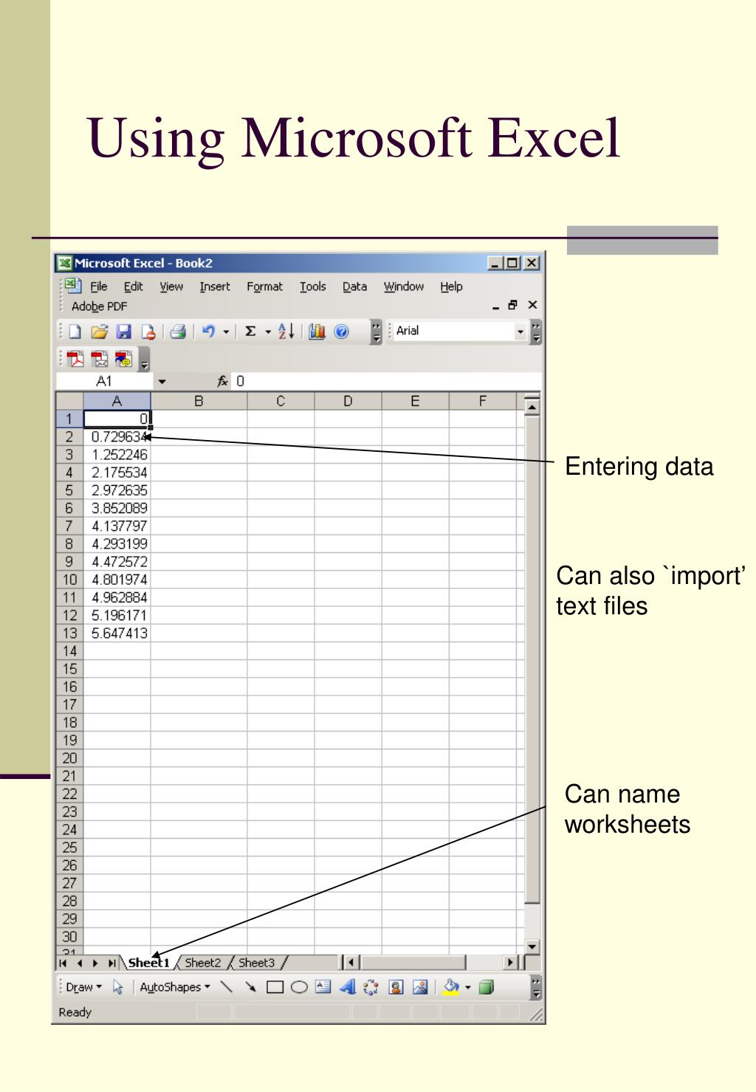Click the horizontal scrollbar right arrow
The image size is (756, 1092).
tap(511, 963)
